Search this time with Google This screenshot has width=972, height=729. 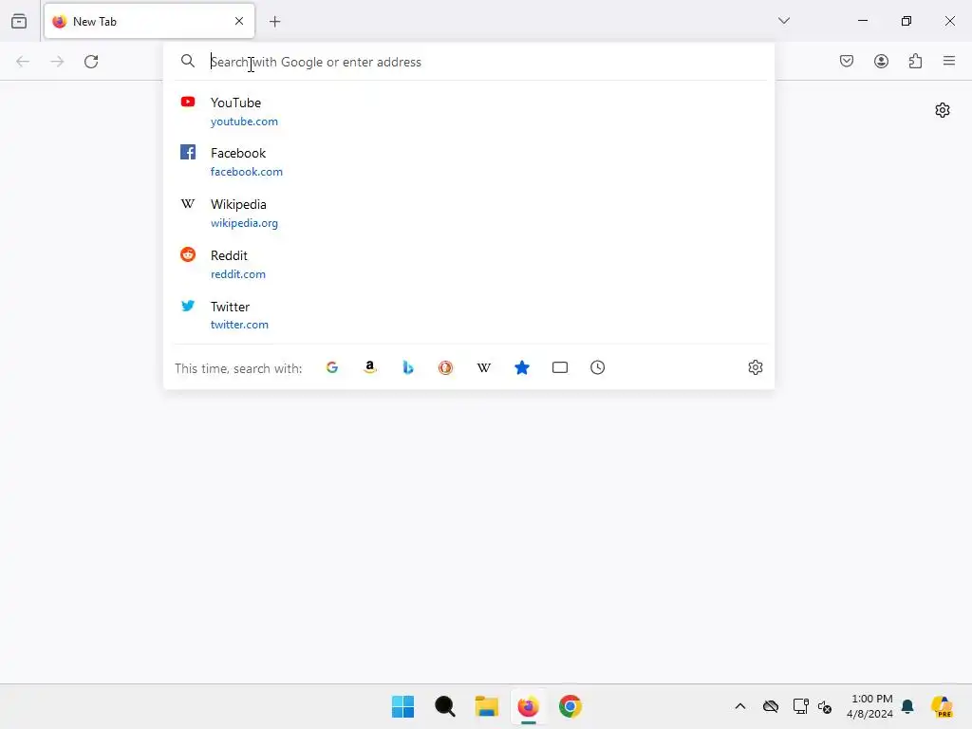point(332,367)
